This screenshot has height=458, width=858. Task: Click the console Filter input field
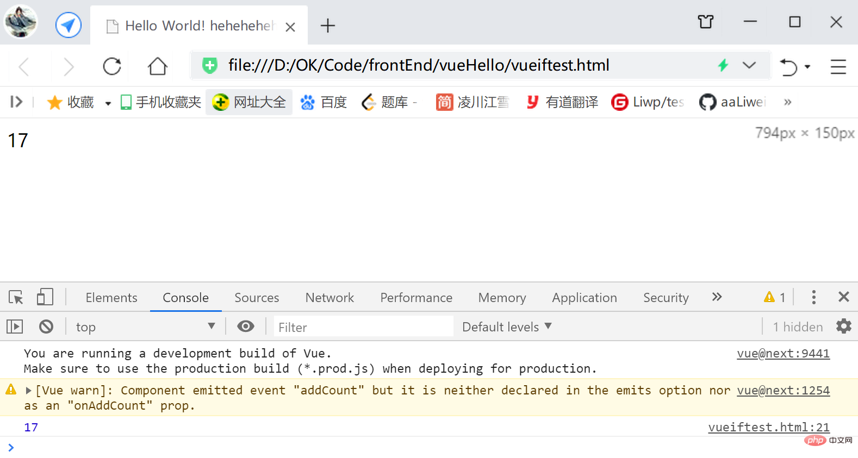coord(363,327)
